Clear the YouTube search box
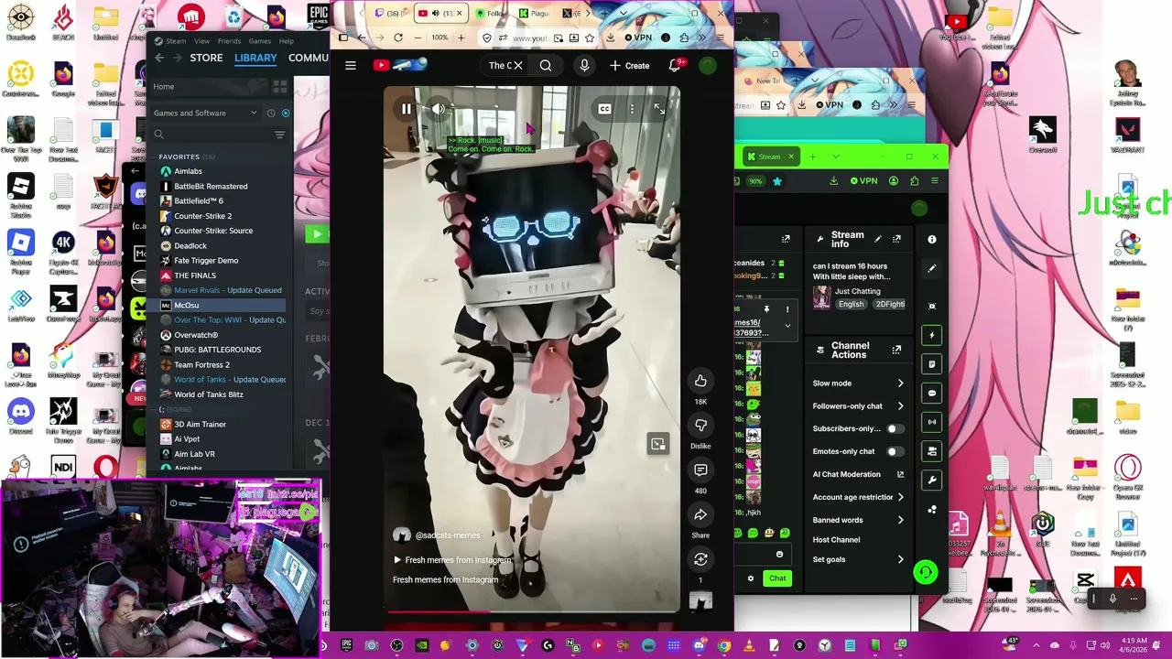 [x=518, y=65]
